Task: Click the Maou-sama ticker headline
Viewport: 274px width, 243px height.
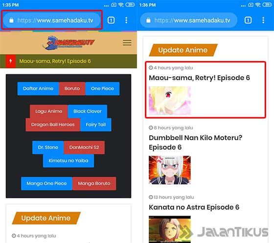Action: [55, 61]
